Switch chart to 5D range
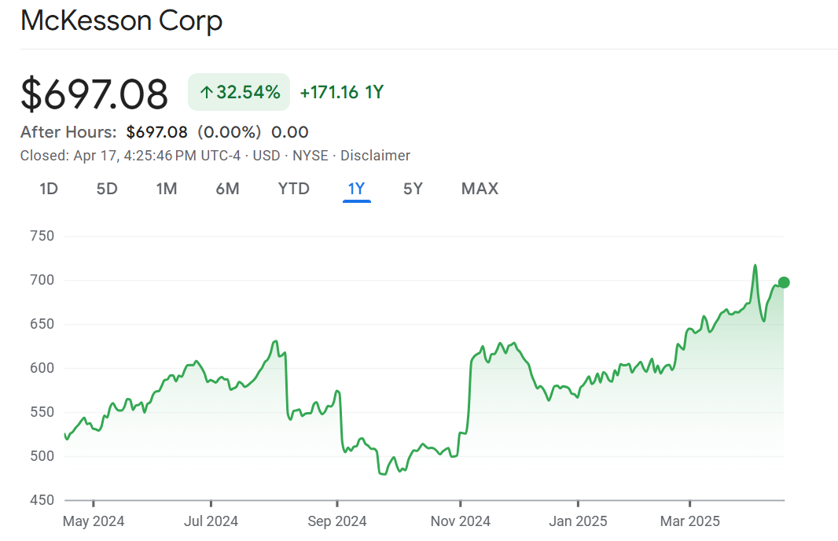Viewport: 838px width, 541px height. pyautogui.click(x=107, y=189)
